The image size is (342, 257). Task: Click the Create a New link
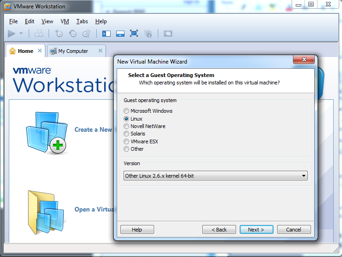[93, 130]
